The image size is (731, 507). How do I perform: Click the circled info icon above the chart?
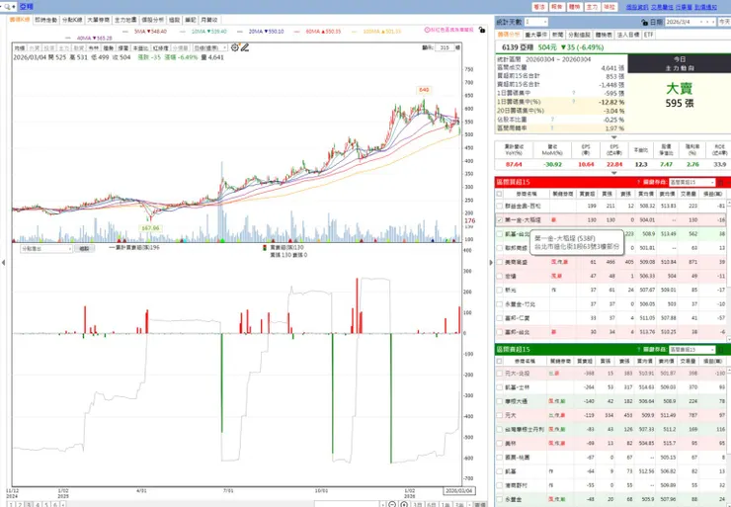pyautogui.click(x=426, y=30)
